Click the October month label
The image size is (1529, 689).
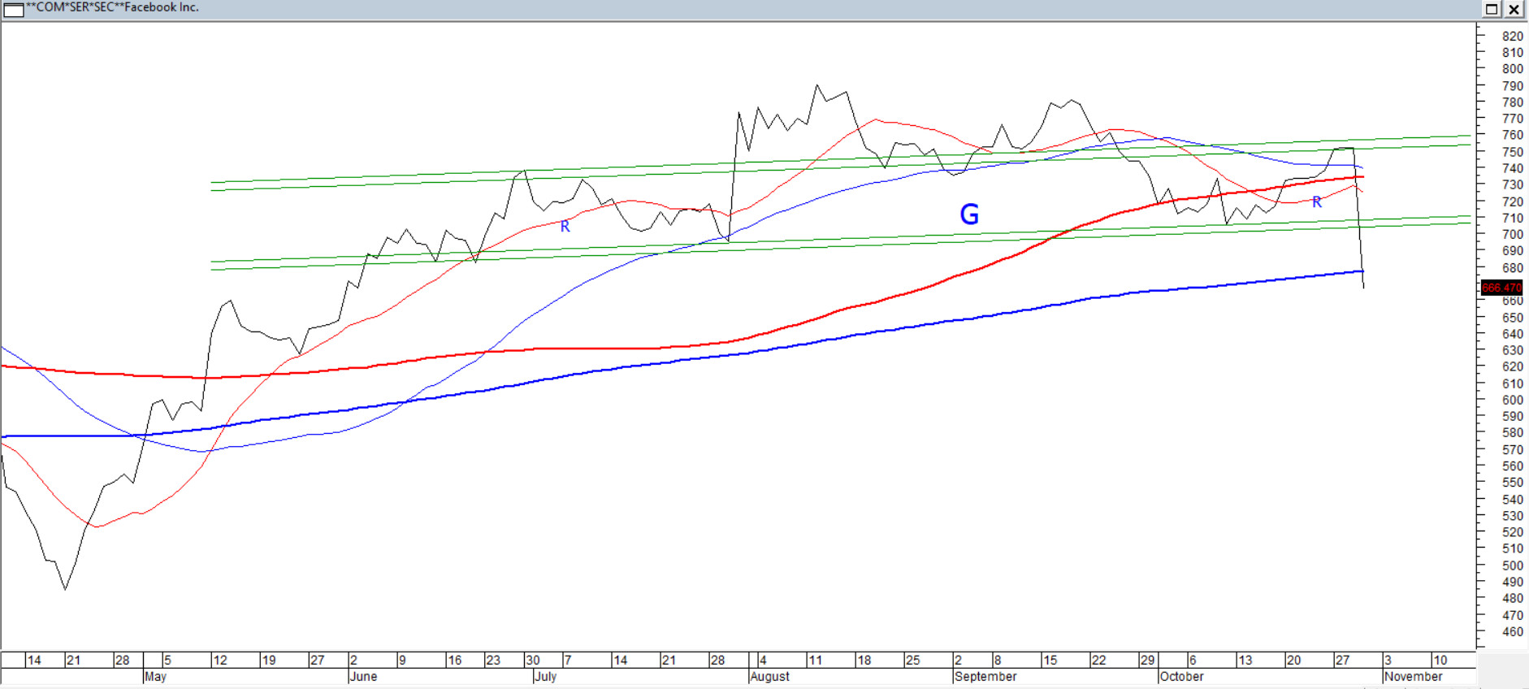click(x=1181, y=676)
